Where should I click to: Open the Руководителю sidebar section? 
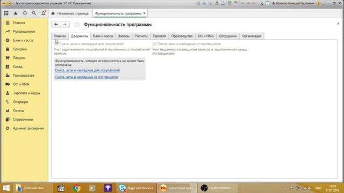pyautogui.click(x=24, y=32)
